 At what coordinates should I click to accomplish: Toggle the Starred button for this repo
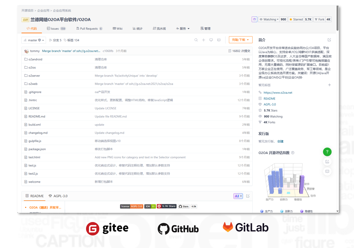tap(296, 19)
